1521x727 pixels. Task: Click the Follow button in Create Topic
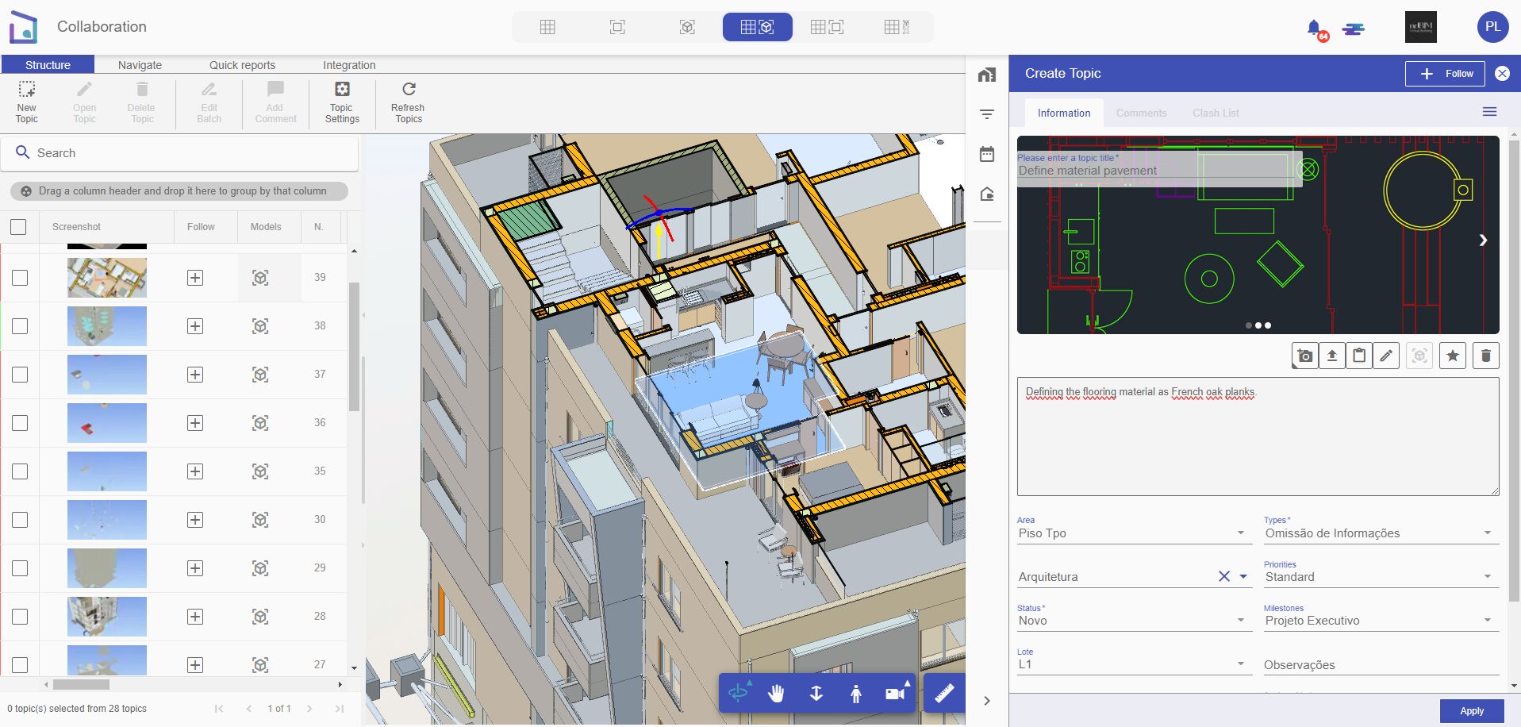pos(1444,73)
